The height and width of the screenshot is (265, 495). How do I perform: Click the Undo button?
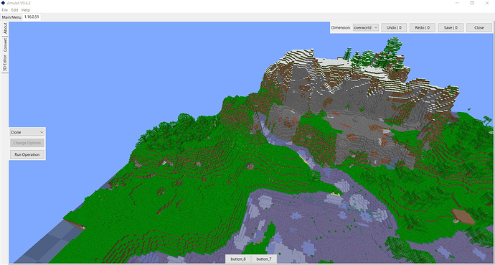click(x=394, y=27)
